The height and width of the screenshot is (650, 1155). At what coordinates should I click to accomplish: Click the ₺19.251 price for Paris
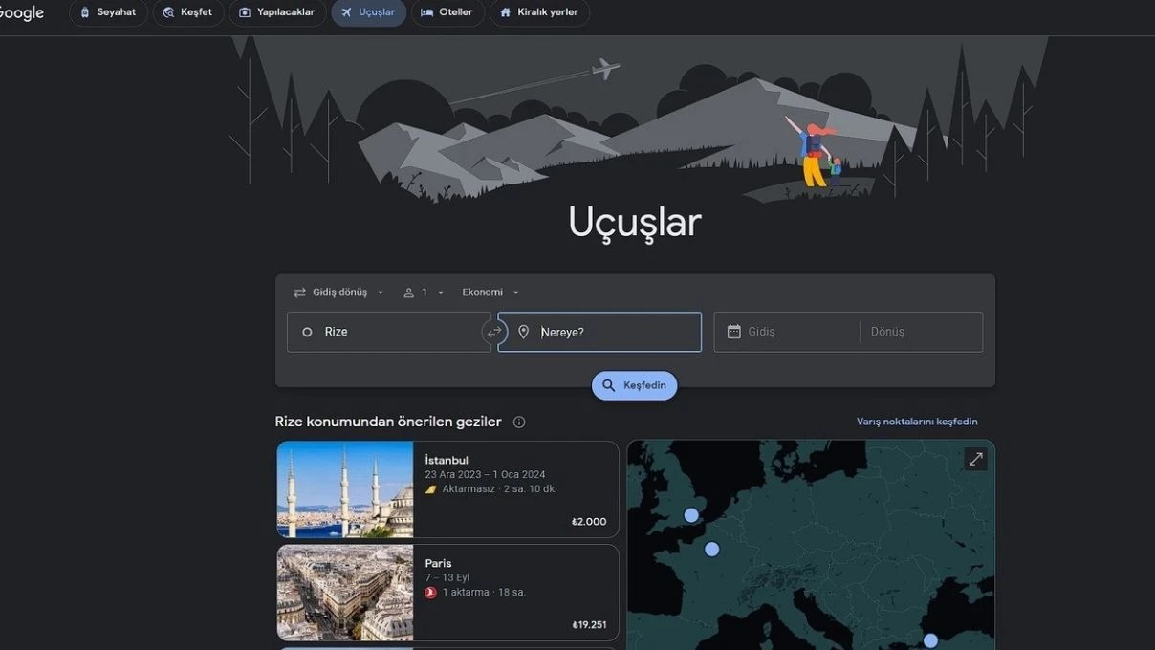[589, 625]
